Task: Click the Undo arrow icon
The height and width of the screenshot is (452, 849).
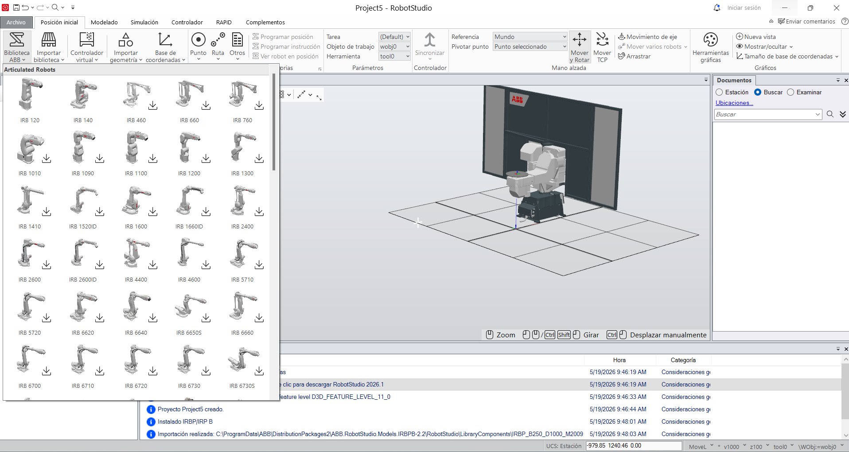Action: point(25,8)
